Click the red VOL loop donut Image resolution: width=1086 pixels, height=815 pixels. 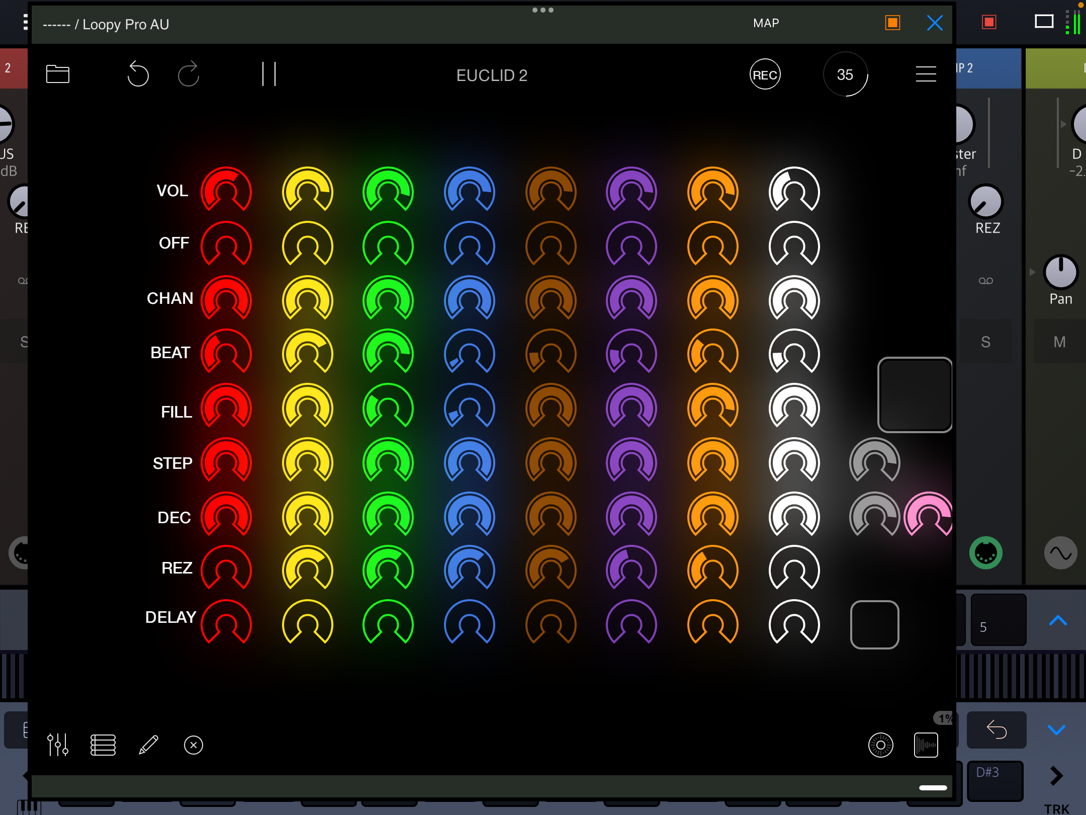coord(226,190)
